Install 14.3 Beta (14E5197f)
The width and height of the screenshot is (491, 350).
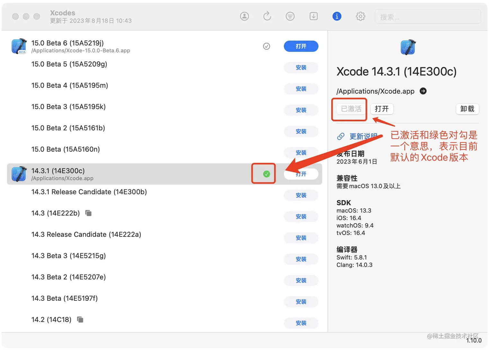tap(301, 302)
